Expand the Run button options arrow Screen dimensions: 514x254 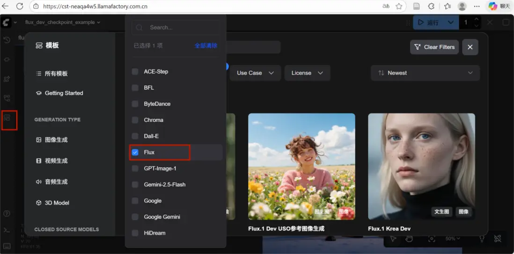[451, 22]
